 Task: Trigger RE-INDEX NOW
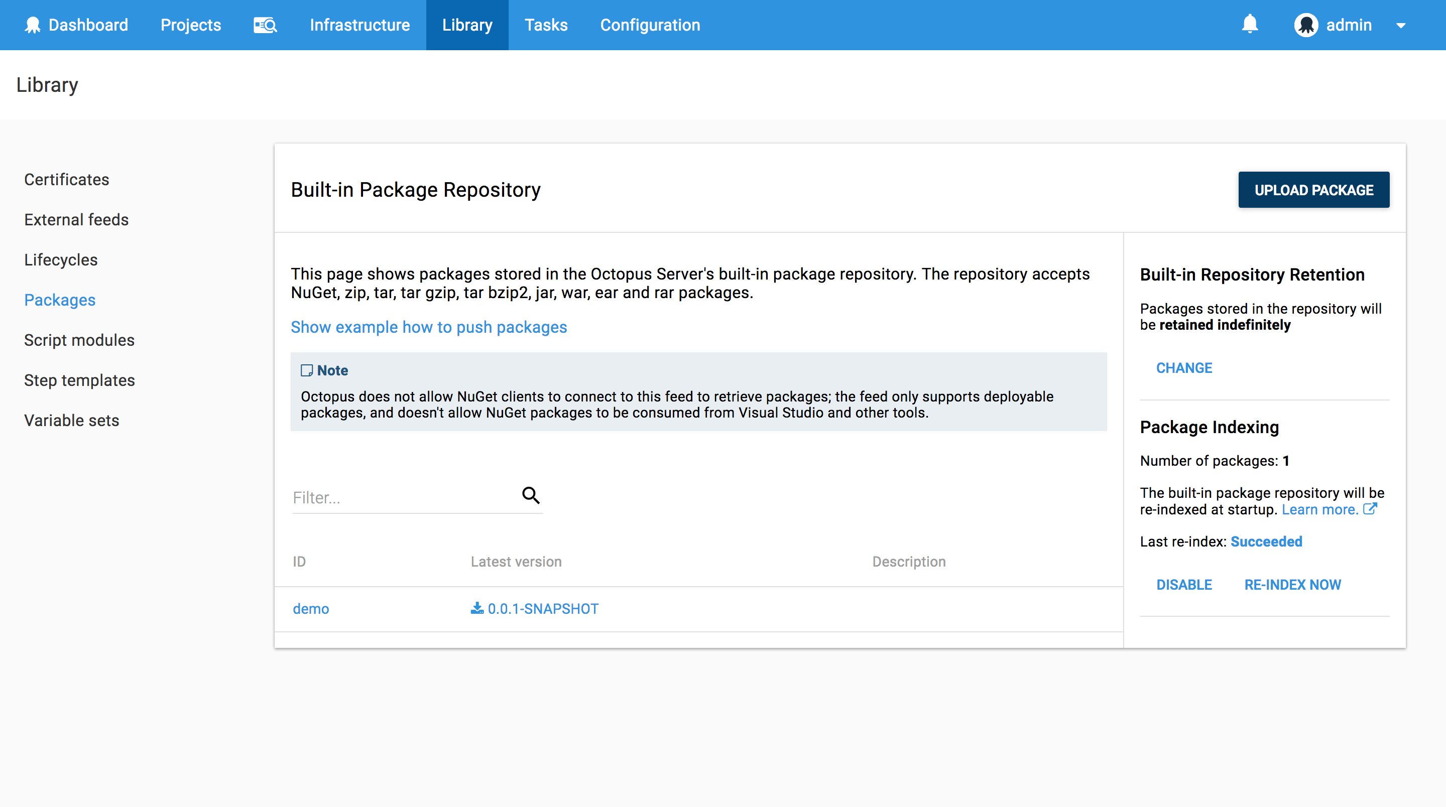click(x=1292, y=585)
